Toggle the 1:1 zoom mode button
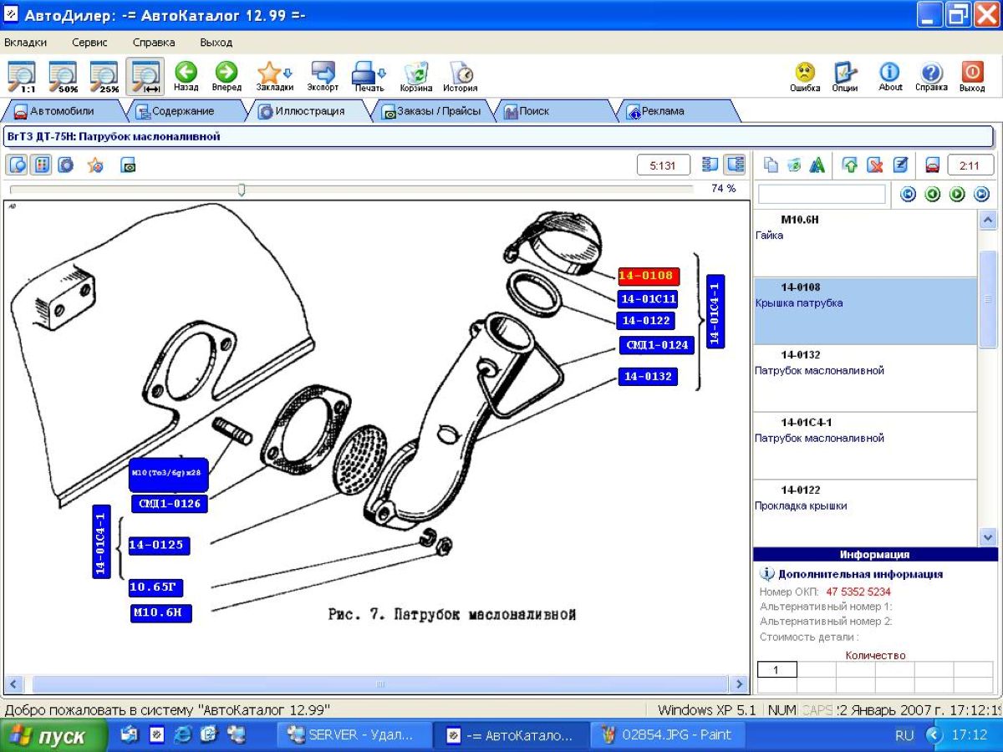1003x752 pixels. (23, 76)
